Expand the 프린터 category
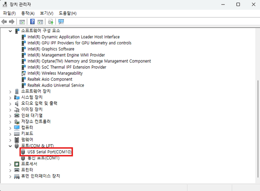The width and height of the screenshot is (260, 191). pos(10,170)
